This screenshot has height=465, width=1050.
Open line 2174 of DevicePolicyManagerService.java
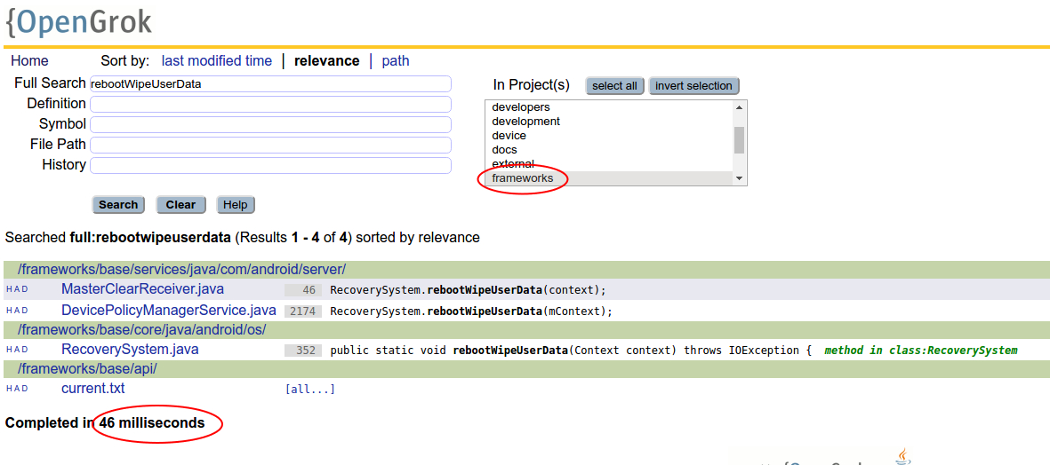[x=303, y=311]
